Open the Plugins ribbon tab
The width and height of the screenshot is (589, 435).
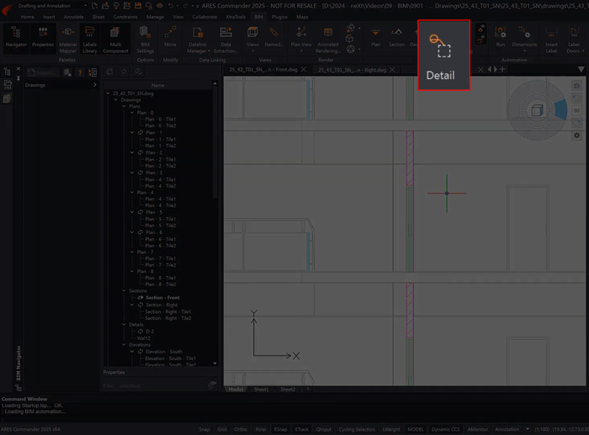tap(279, 17)
